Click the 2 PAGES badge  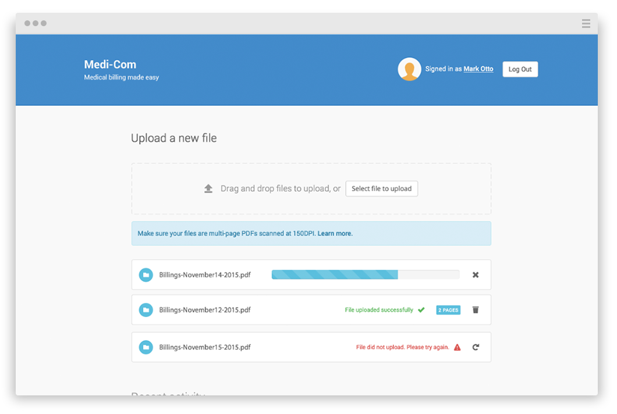[x=448, y=309]
